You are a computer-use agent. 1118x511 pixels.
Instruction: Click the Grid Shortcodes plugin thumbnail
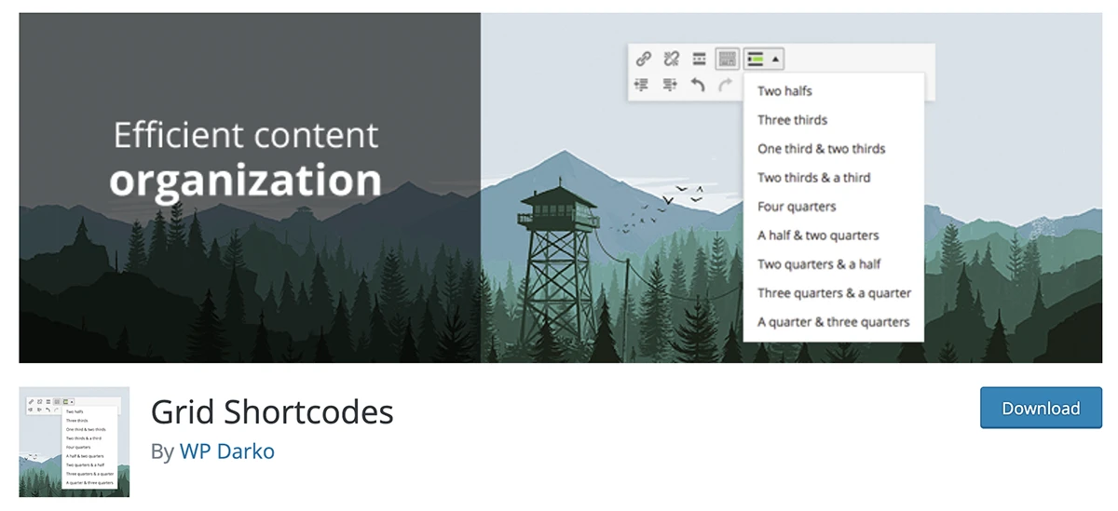click(75, 442)
